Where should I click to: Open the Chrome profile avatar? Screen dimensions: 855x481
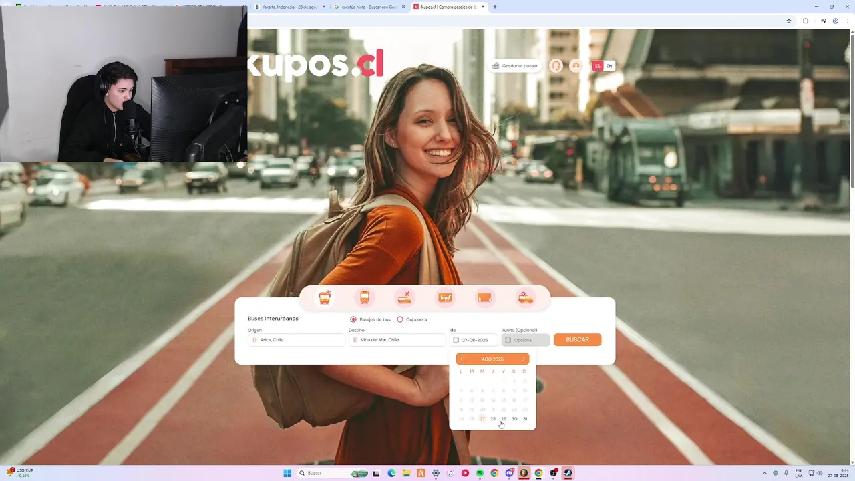pyautogui.click(x=836, y=21)
